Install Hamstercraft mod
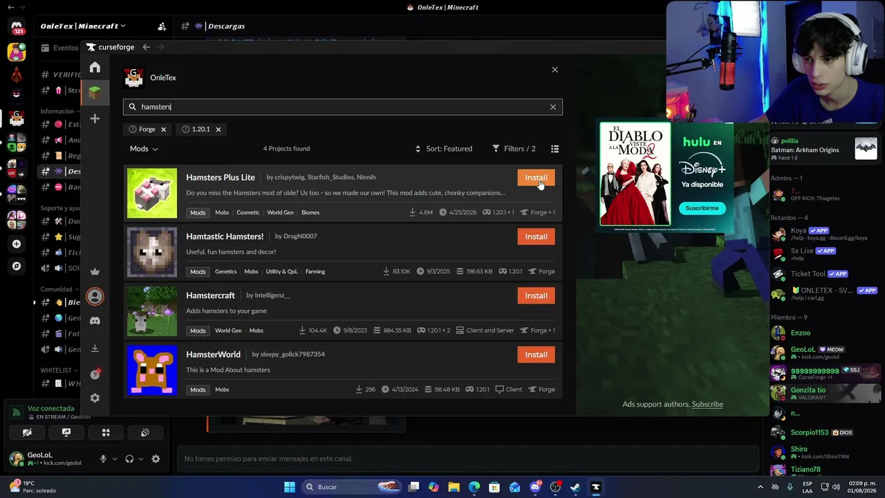Screen dimensions: 885x498 (536, 295)
